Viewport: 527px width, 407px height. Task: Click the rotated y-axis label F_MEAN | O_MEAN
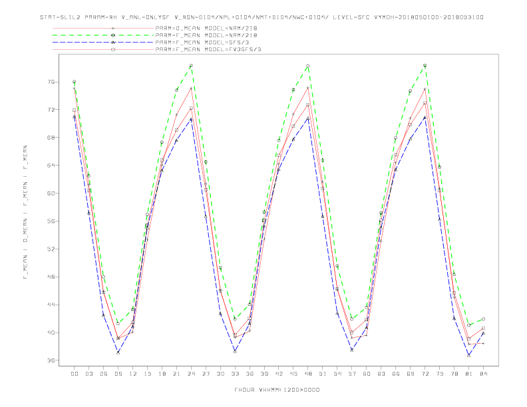(25, 212)
